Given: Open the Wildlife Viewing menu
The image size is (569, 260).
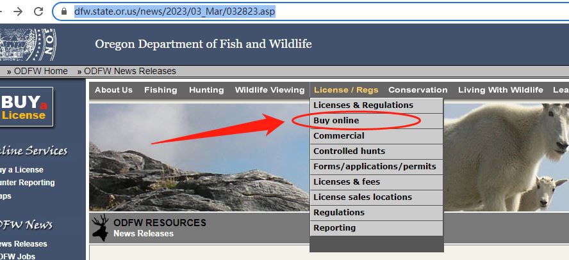Looking at the screenshot, I should (270, 90).
